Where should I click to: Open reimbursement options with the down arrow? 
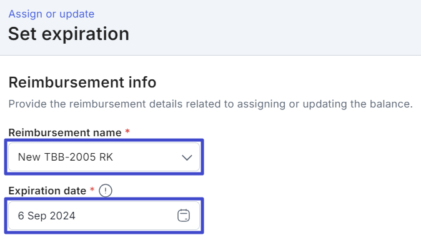[x=187, y=157]
